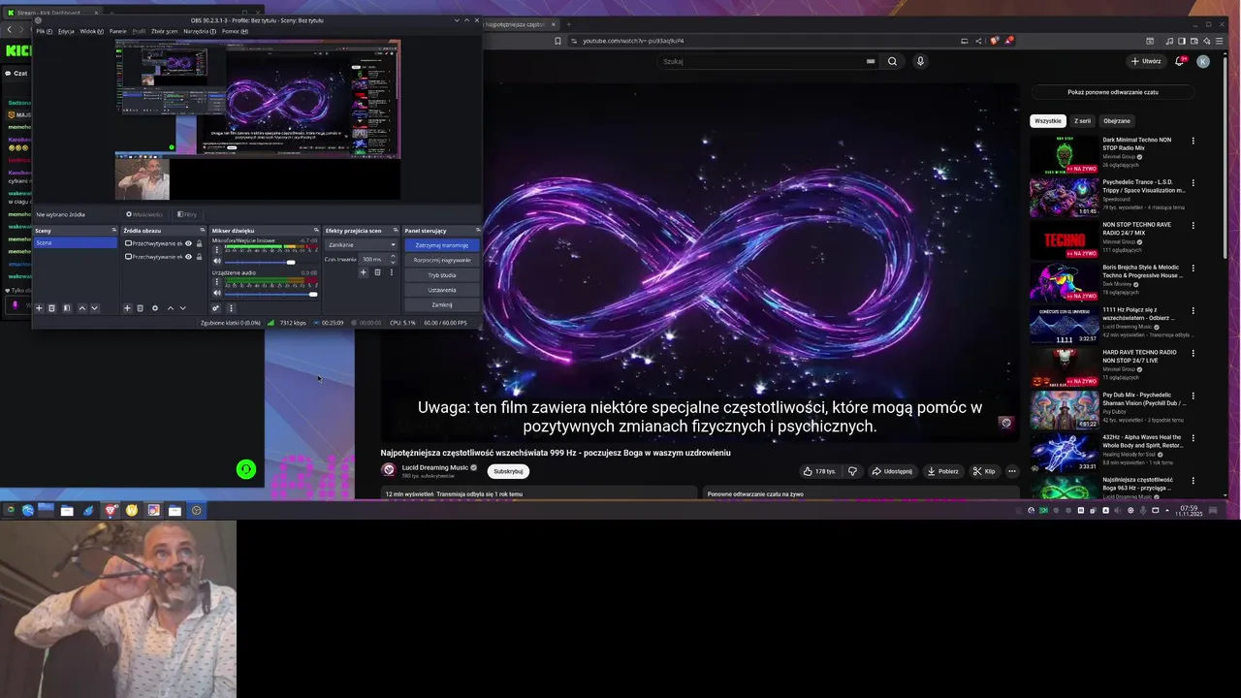Viewport: 1241px width, 698px height.
Task: Open Panele menu in OBS
Action: point(118,31)
